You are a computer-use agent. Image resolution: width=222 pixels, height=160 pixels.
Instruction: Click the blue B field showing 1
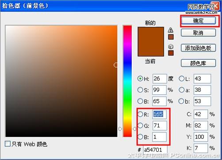pos(159,137)
